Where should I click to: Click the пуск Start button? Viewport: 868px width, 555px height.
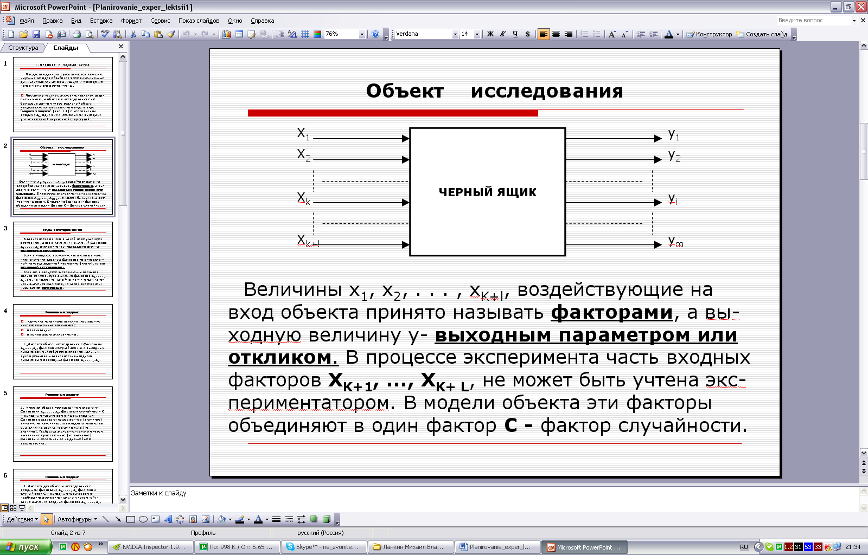tap(26, 547)
